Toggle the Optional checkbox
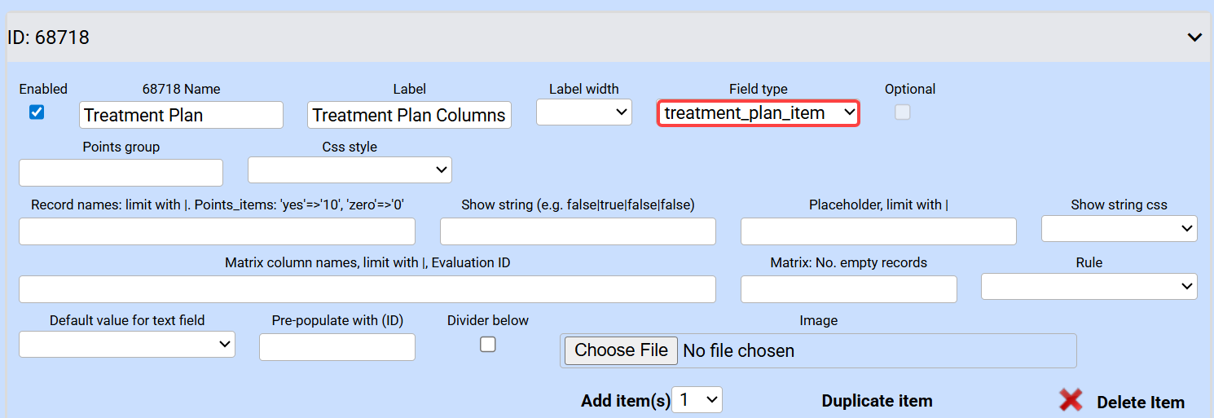The height and width of the screenshot is (418, 1214). tap(902, 113)
